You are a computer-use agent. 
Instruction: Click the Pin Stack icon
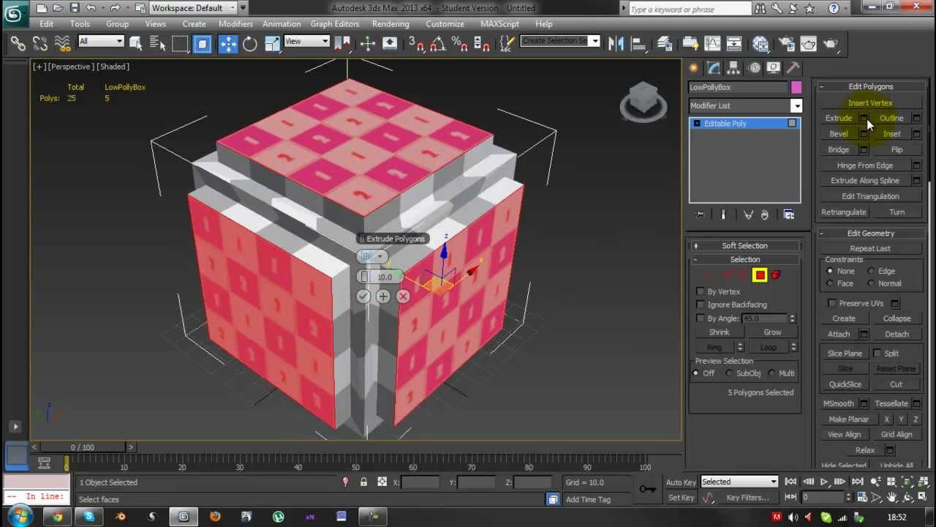700,214
